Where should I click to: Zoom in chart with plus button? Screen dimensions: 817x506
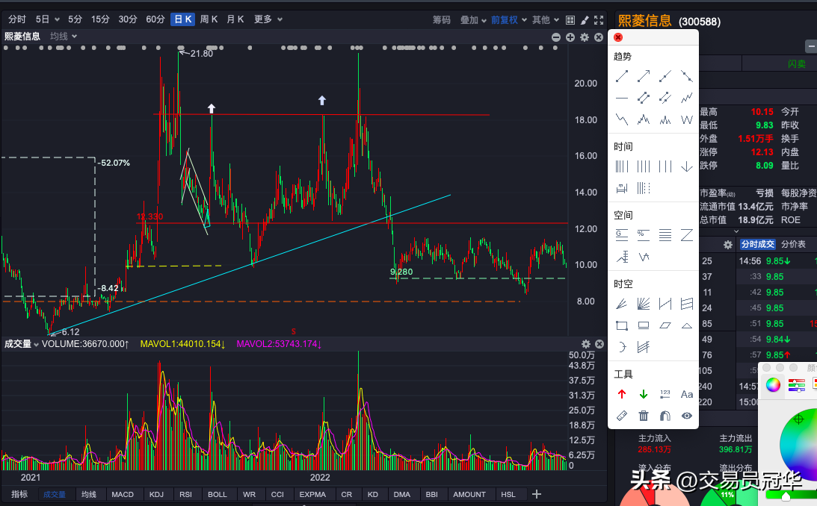point(570,37)
